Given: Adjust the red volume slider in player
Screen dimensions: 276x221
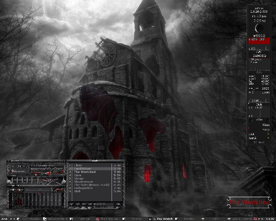Looking at the screenshot, I should coord(36,173).
